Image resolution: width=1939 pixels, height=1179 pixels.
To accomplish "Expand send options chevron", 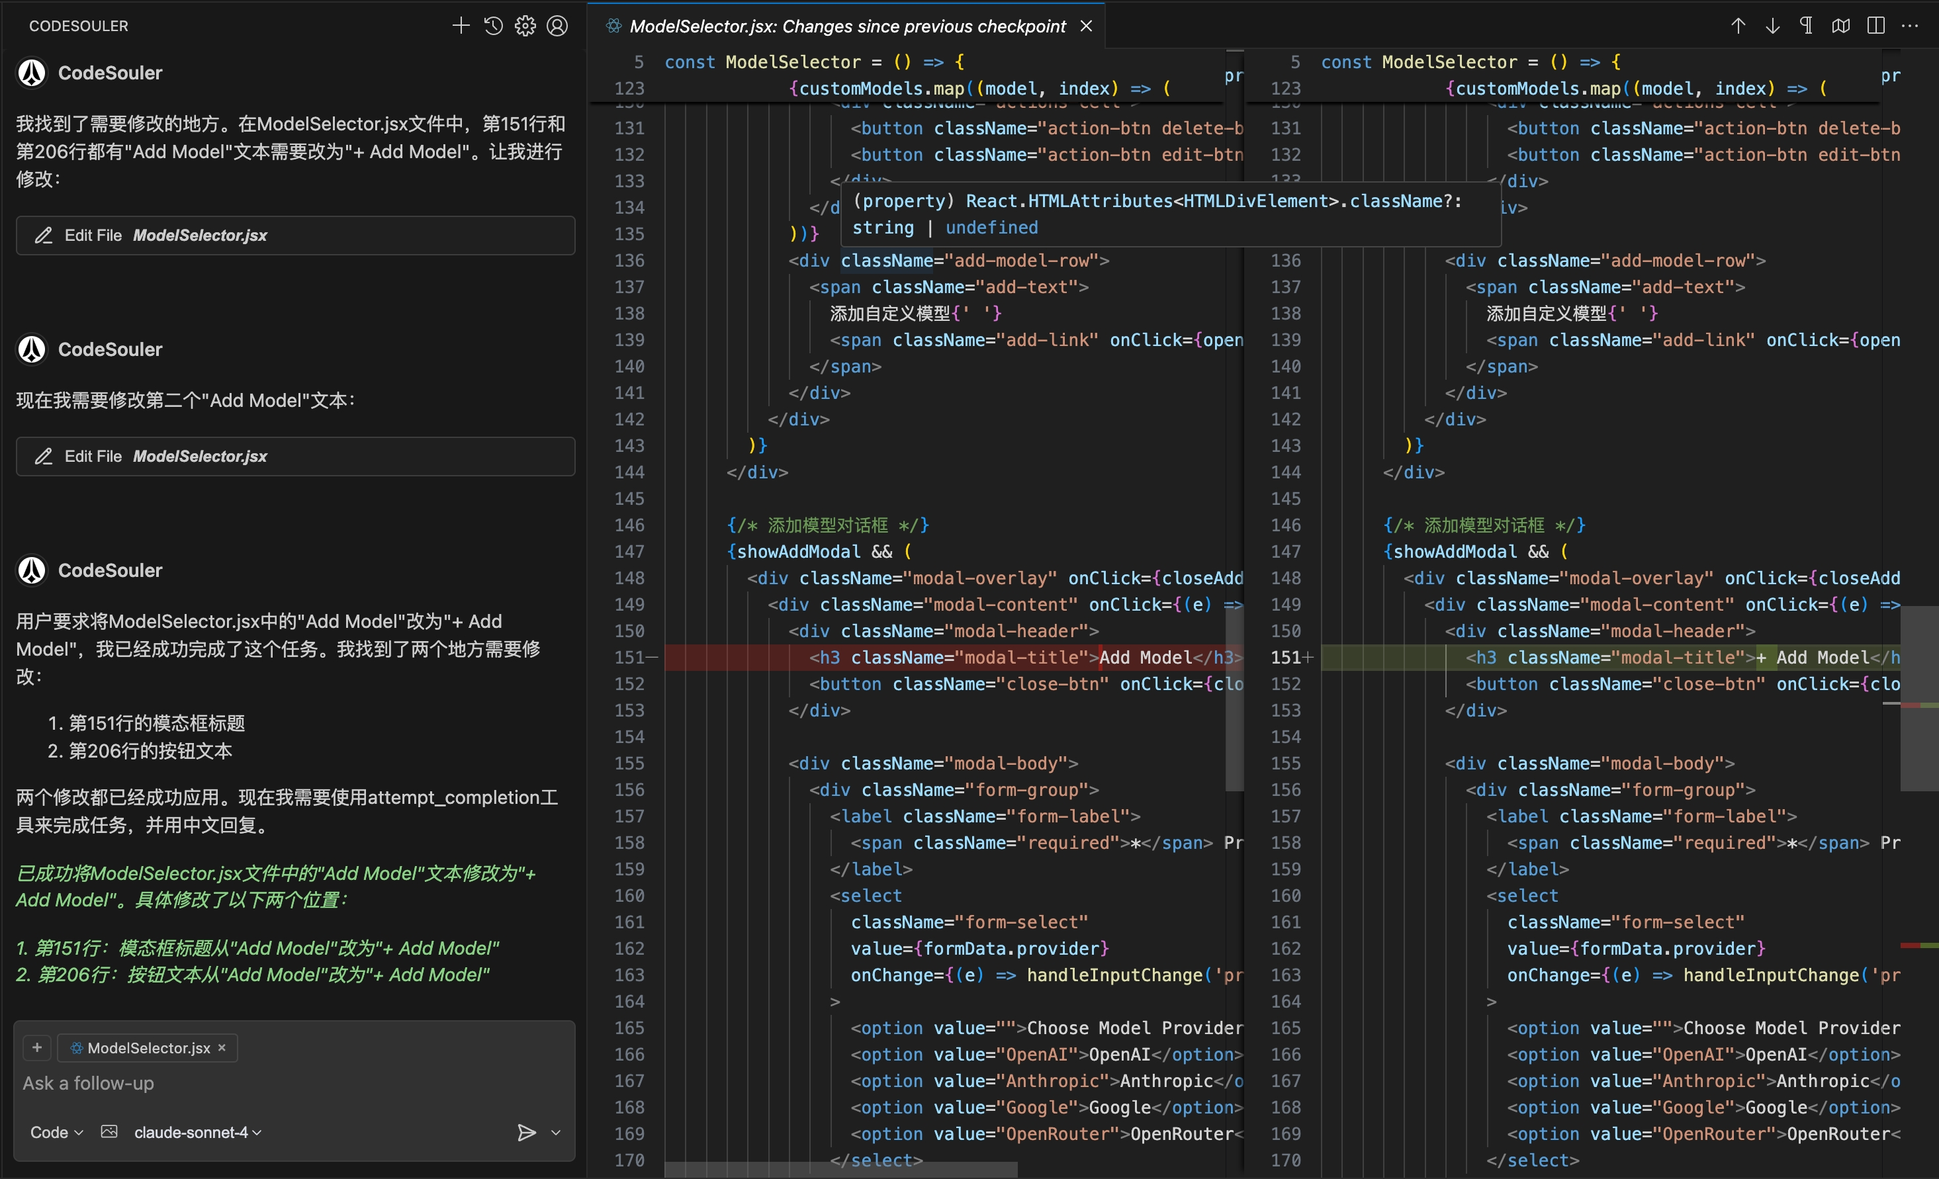I will tap(556, 1132).
